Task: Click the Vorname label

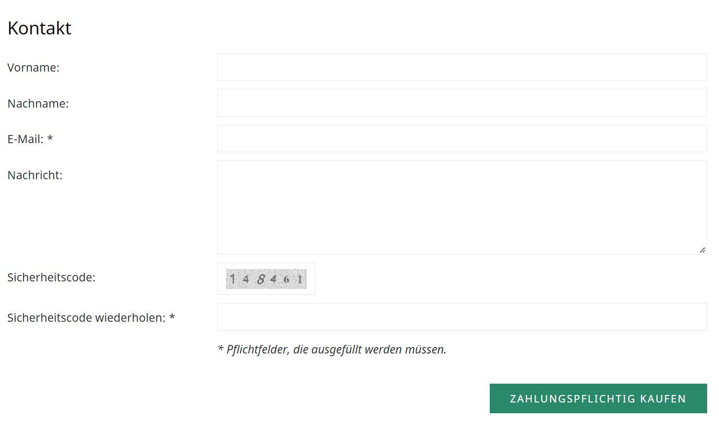Action: coord(33,68)
